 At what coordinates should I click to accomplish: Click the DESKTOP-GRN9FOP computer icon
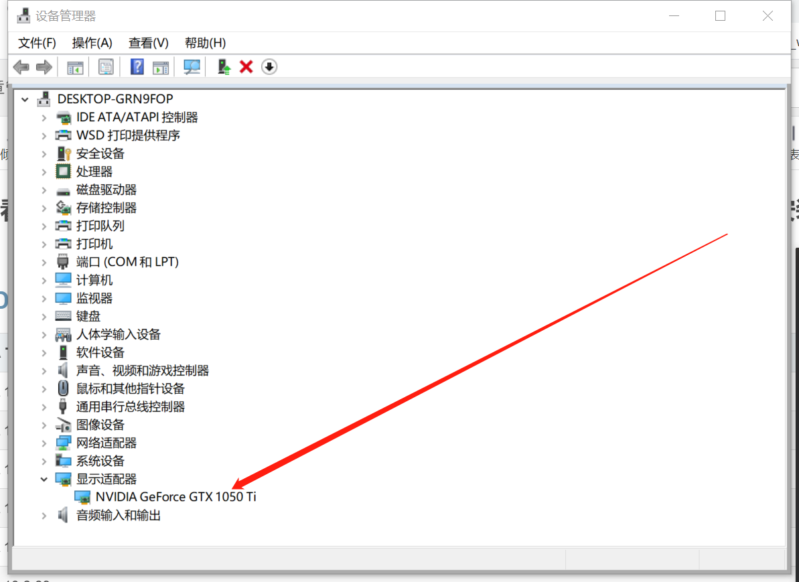(x=44, y=99)
